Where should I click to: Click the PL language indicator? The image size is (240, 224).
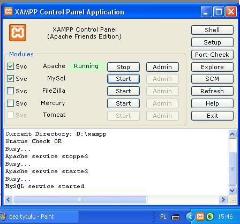point(163,216)
